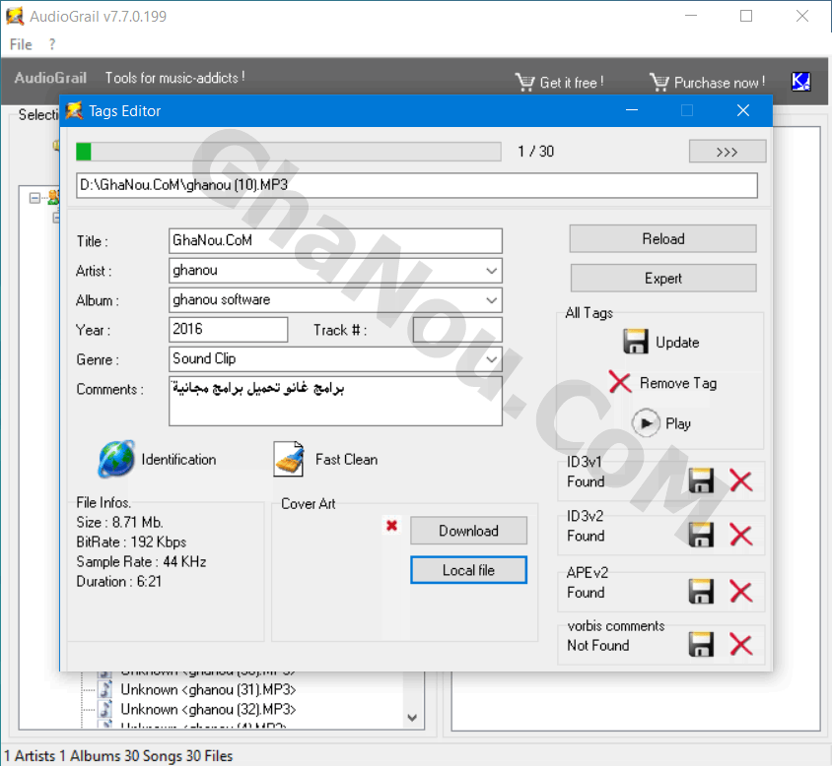Click the Identification label
The height and width of the screenshot is (766, 832).
(178, 460)
